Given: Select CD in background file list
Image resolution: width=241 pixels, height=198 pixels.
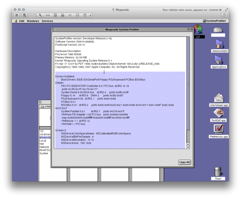Looking at the screenshot, I should point(41,131).
